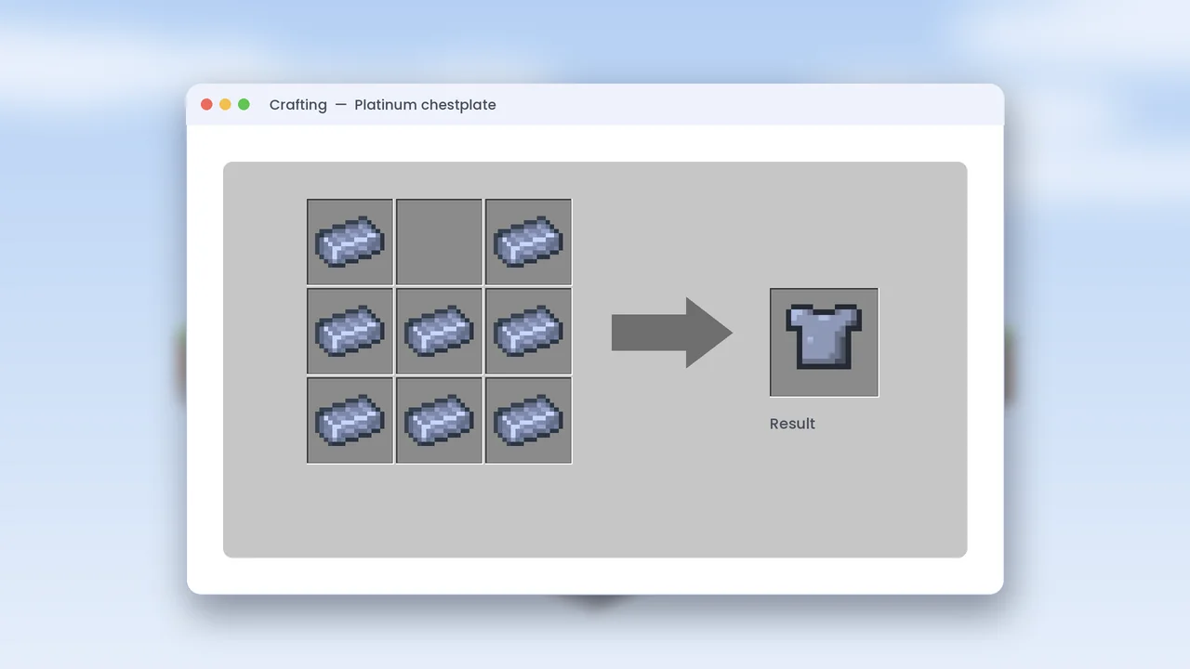Select the ingot in the bottom-left crafting slot
Image resolution: width=1190 pixels, height=669 pixels.
point(350,420)
